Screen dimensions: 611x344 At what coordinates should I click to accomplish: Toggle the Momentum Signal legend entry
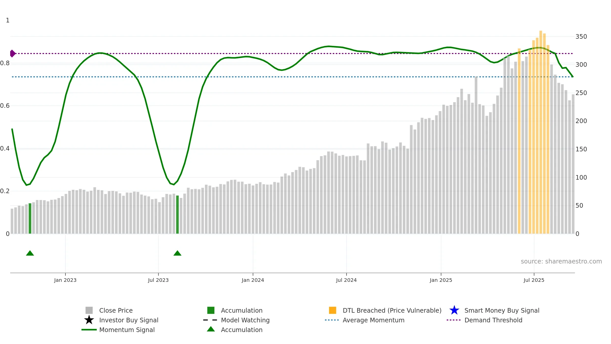click(x=118, y=330)
